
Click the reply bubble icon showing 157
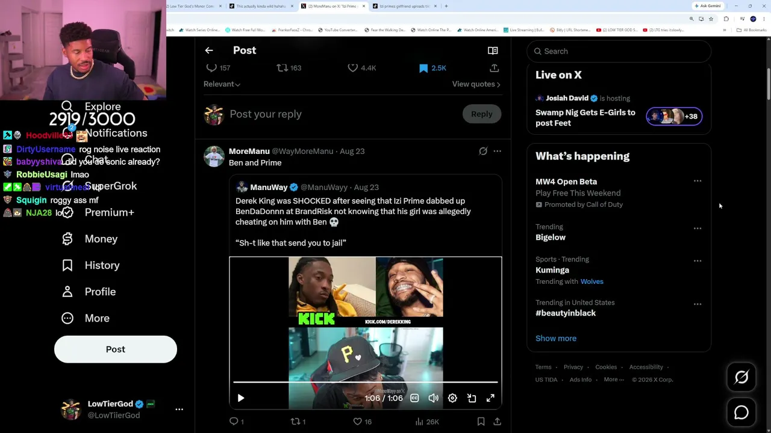tap(211, 68)
